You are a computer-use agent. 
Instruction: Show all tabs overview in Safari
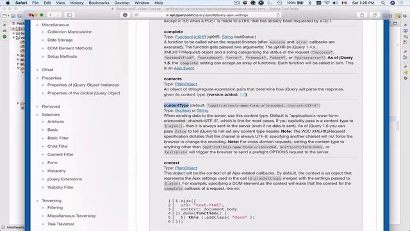point(374,15)
